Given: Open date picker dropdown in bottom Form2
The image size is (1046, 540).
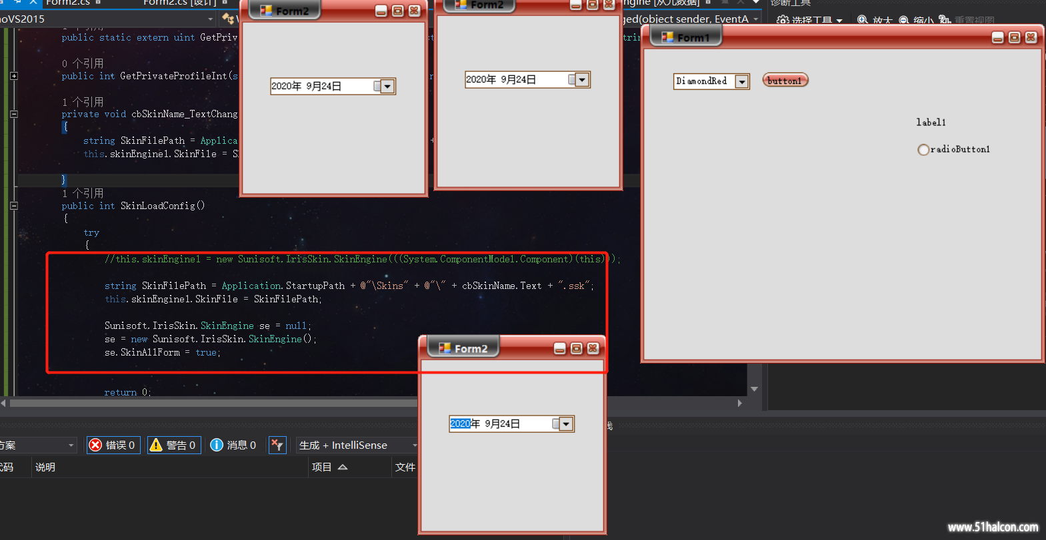Looking at the screenshot, I should coord(566,423).
